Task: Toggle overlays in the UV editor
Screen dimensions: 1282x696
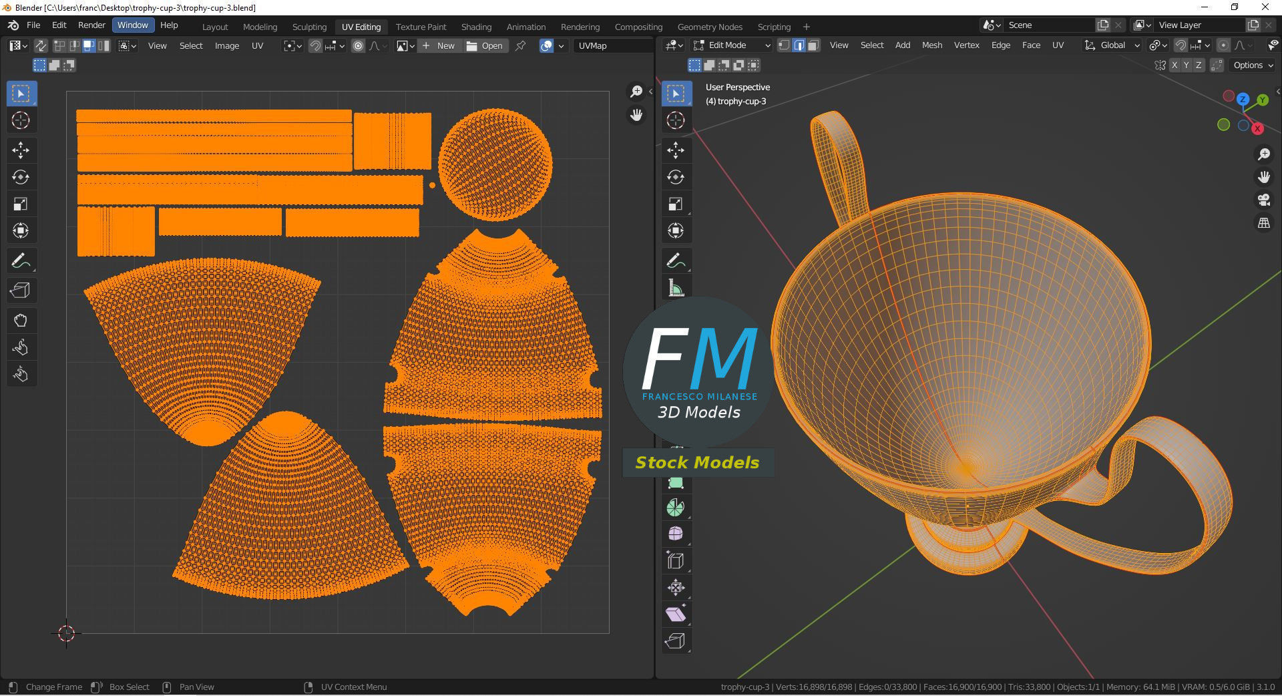Action: click(546, 45)
